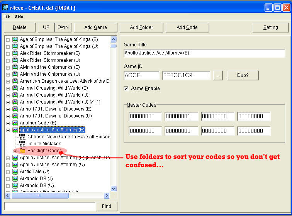Click icon next to Alex Rider: Stormbreaker (U)

click(x=15, y=60)
